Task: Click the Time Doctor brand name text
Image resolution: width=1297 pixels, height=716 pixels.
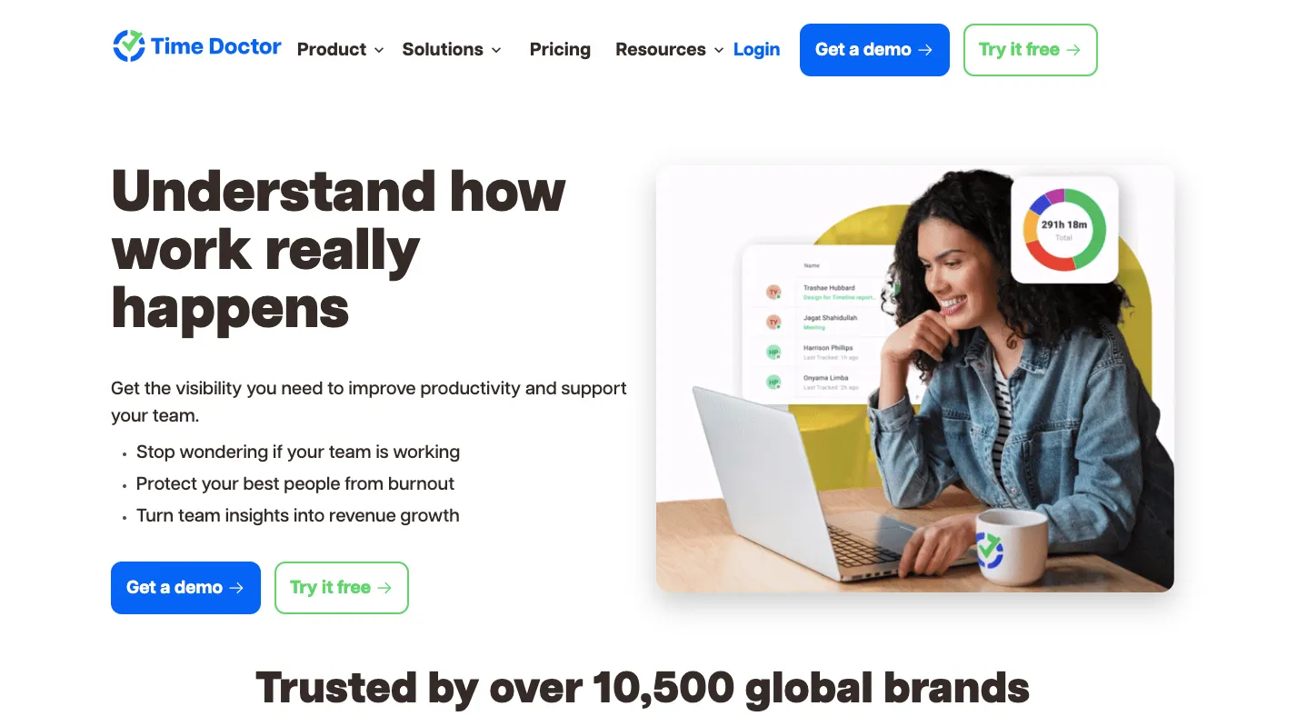Action: click(x=216, y=46)
